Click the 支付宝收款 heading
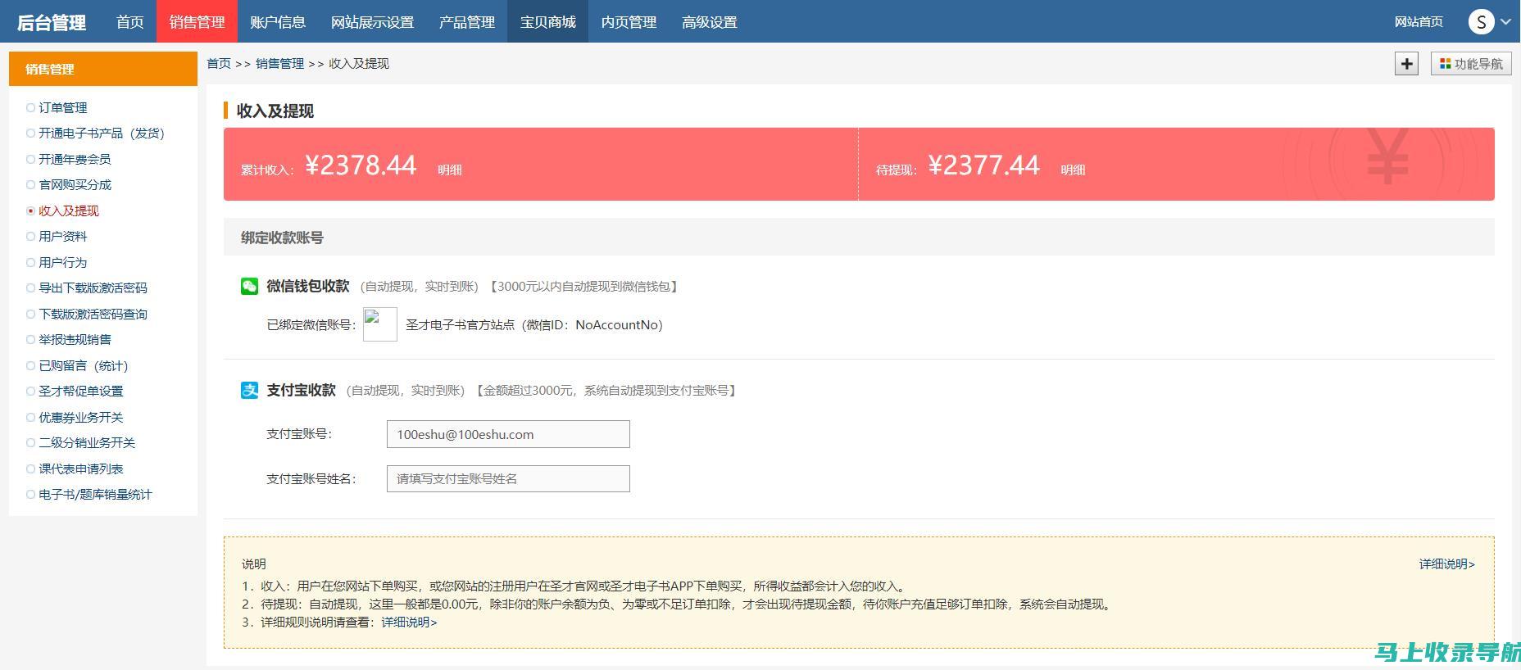Screen dimensions: 1521x670 (x=301, y=391)
